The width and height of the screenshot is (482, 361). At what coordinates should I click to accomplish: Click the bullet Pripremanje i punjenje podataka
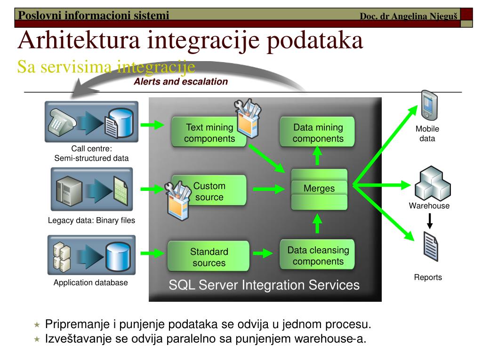[x=208, y=324]
